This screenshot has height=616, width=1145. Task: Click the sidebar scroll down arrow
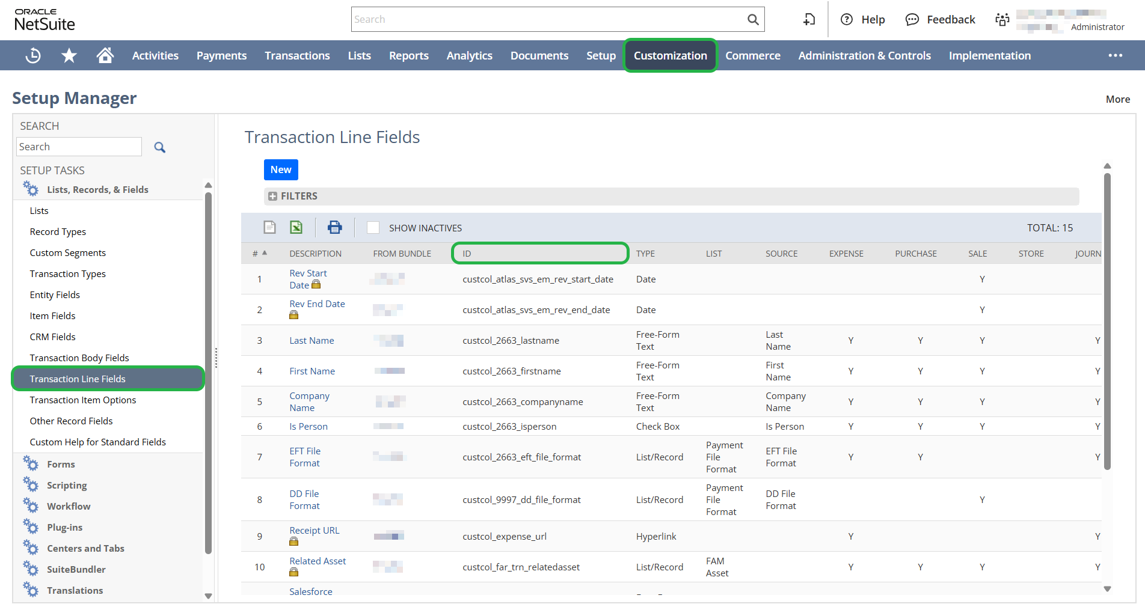[208, 596]
